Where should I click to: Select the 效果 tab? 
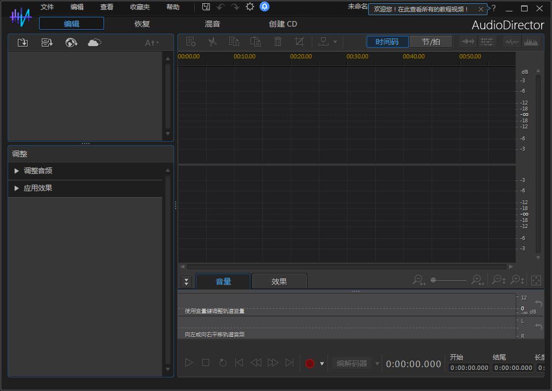[279, 281]
